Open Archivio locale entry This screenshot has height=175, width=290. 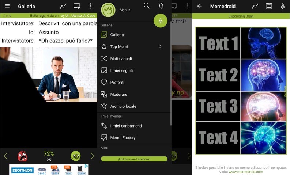coord(134,106)
